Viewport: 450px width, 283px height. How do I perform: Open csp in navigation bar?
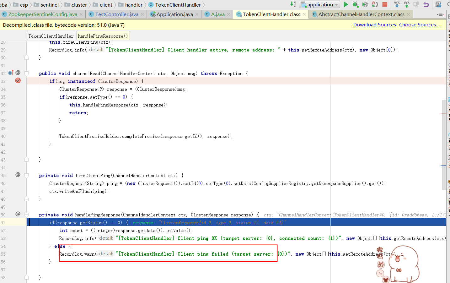tap(21, 5)
